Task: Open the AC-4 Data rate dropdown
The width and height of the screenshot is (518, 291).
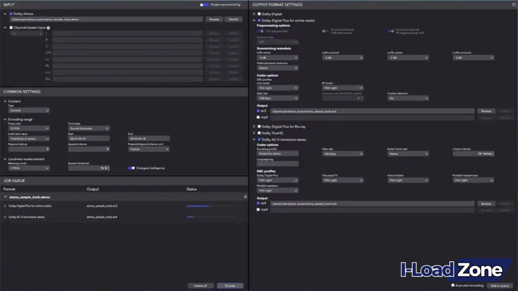Action: (x=342, y=153)
